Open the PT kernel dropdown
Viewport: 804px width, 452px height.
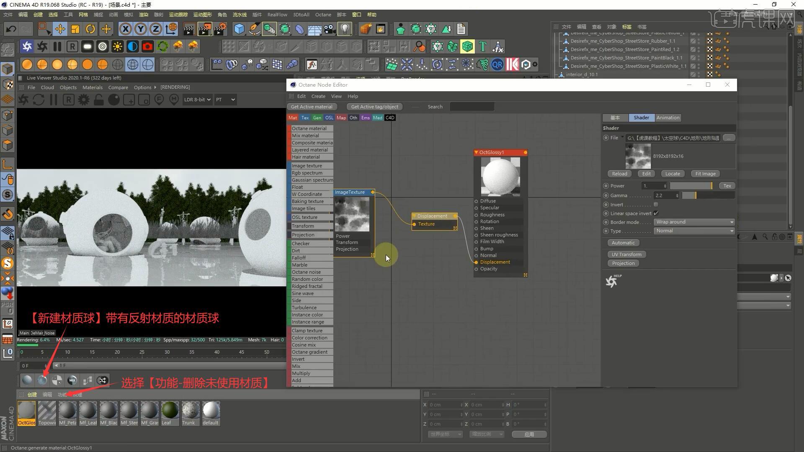(x=225, y=100)
